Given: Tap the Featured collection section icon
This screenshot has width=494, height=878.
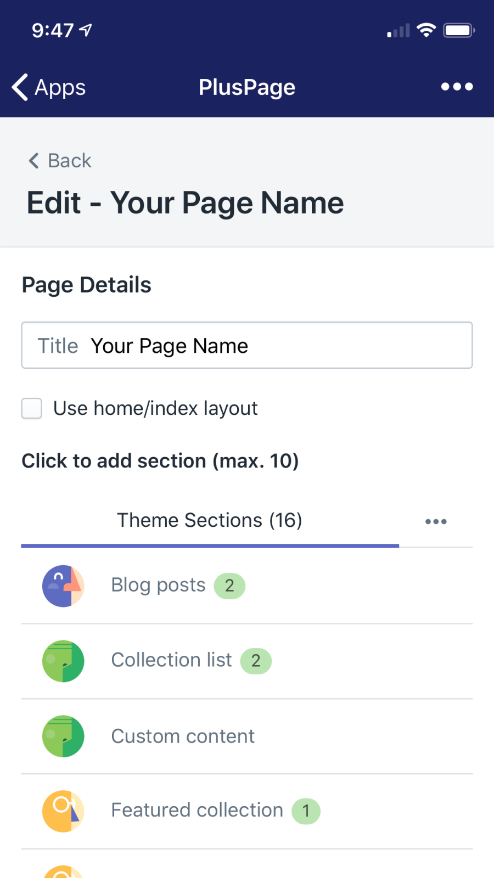Looking at the screenshot, I should [63, 811].
